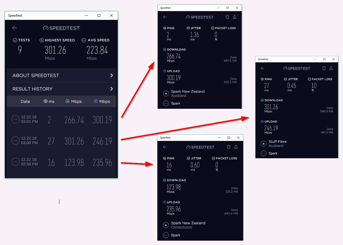The width and height of the screenshot is (343, 245).
Task: Open the 03:00 PM test result row
Action: 62,141
